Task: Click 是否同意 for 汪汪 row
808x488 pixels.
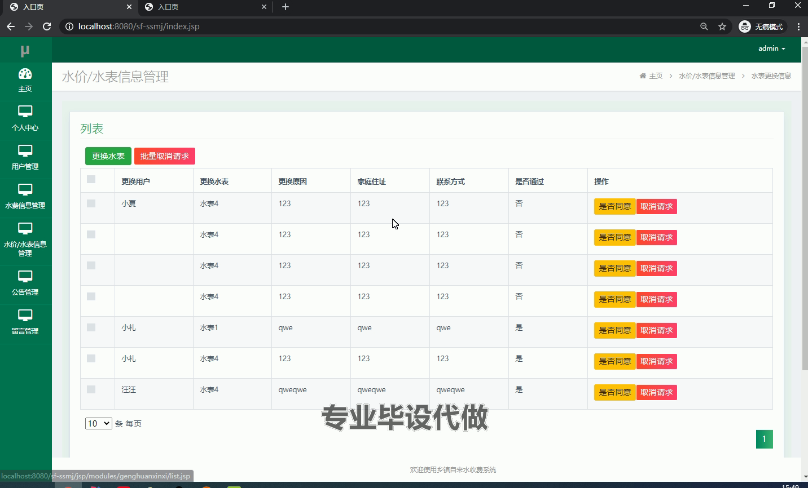Action: [x=614, y=392]
